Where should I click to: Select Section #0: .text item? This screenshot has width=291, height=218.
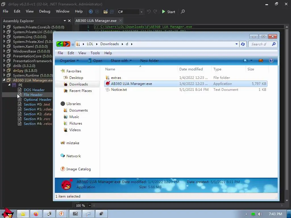coord(37,104)
